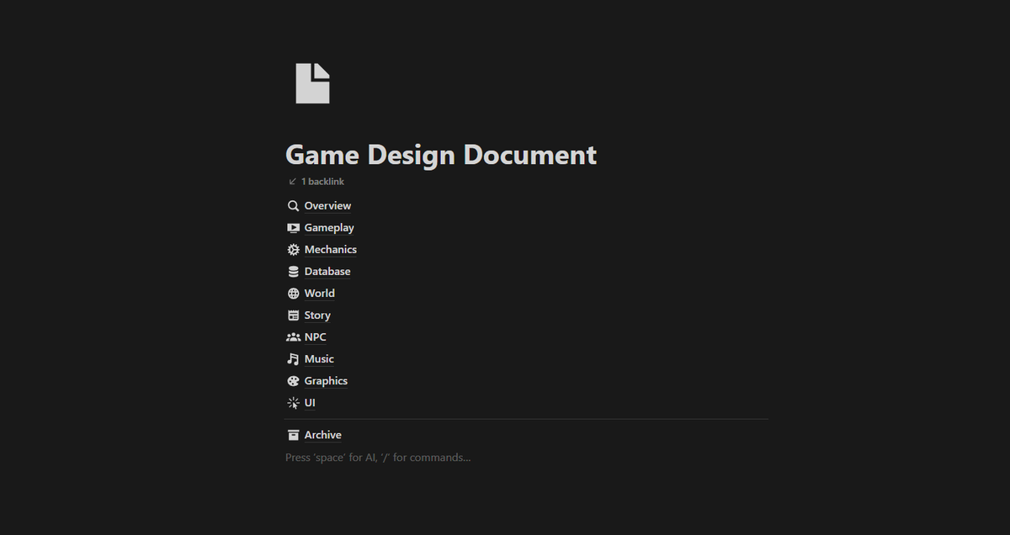
Task: Open the UI page link
Action: pos(310,403)
